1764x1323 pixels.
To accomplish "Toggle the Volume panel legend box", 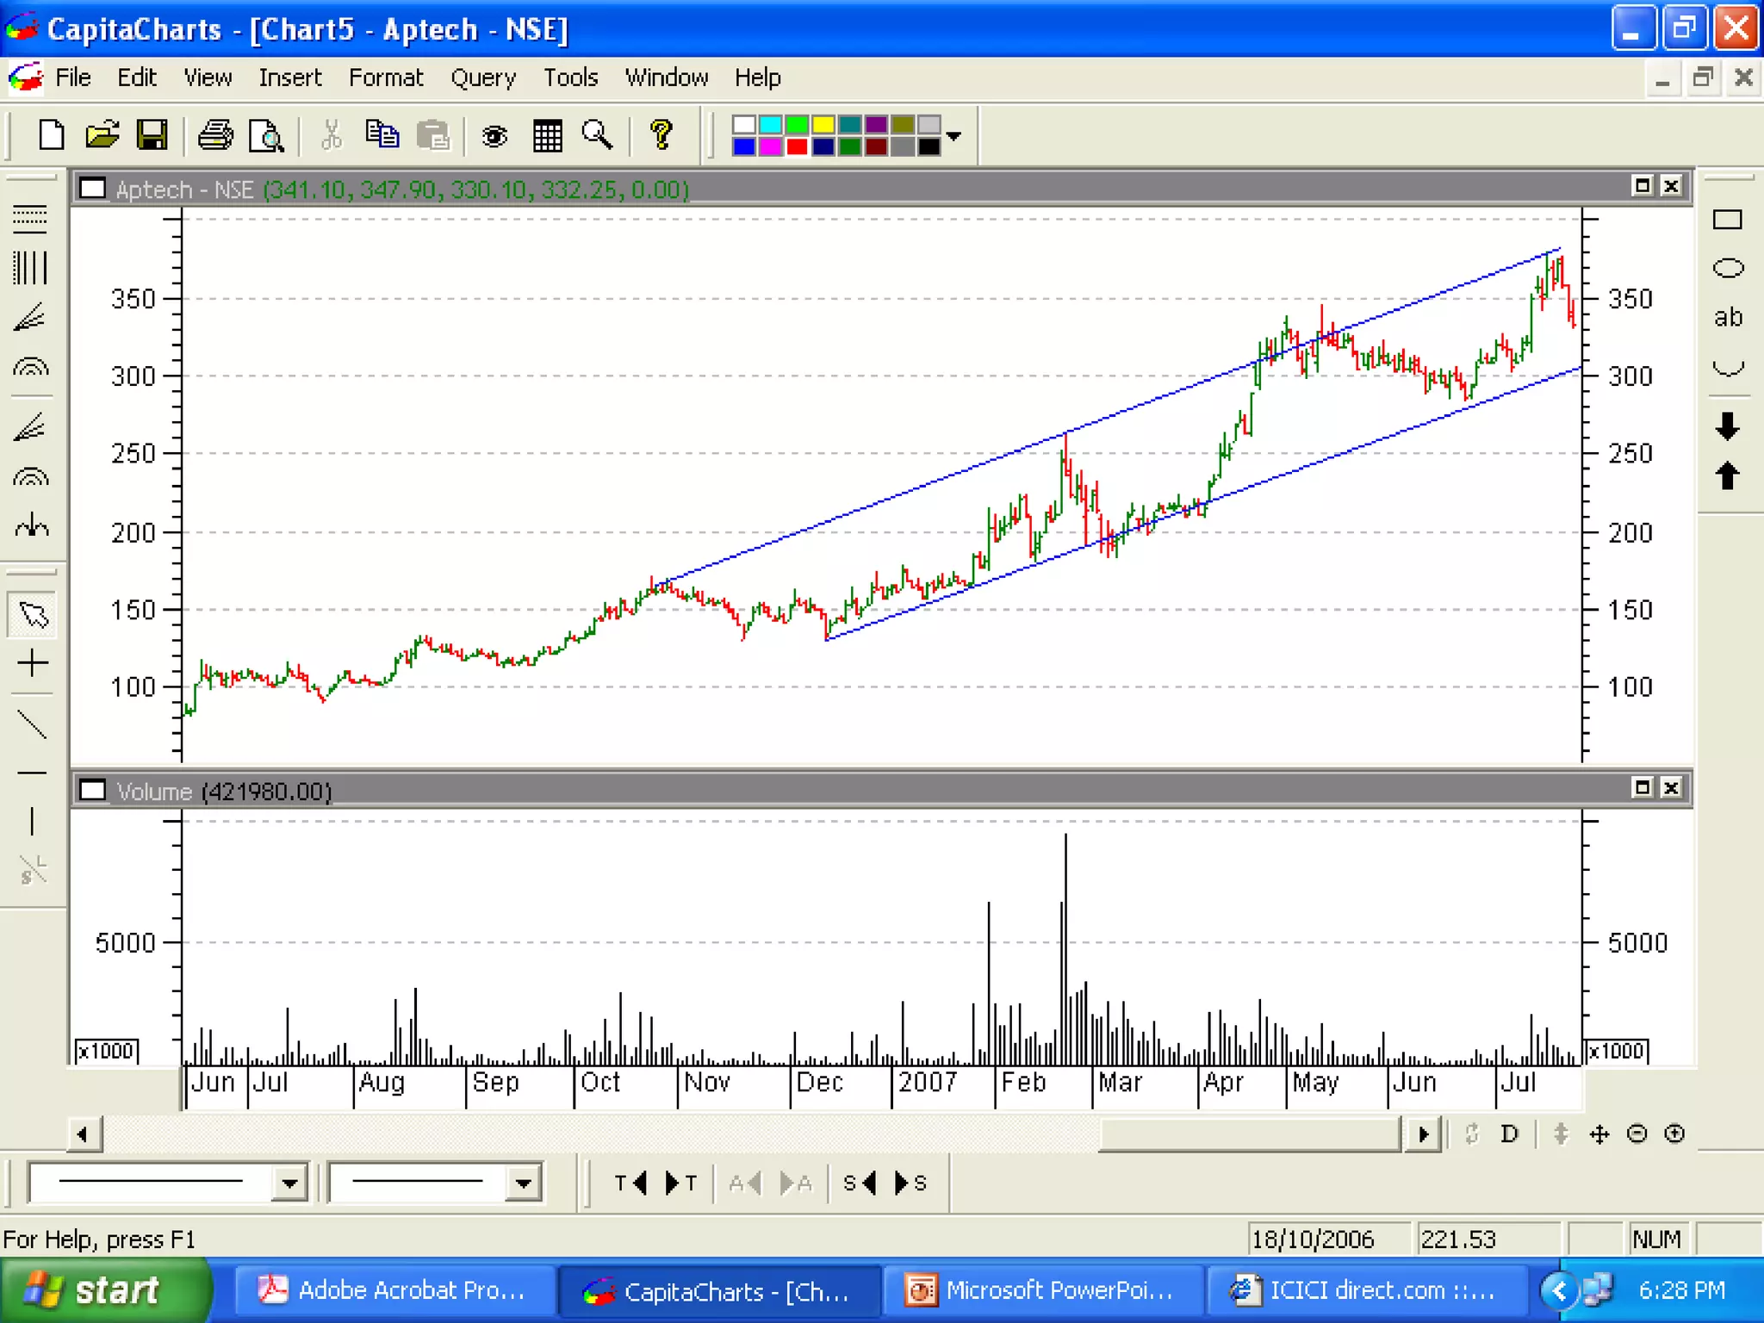I will tap(93, 790).
